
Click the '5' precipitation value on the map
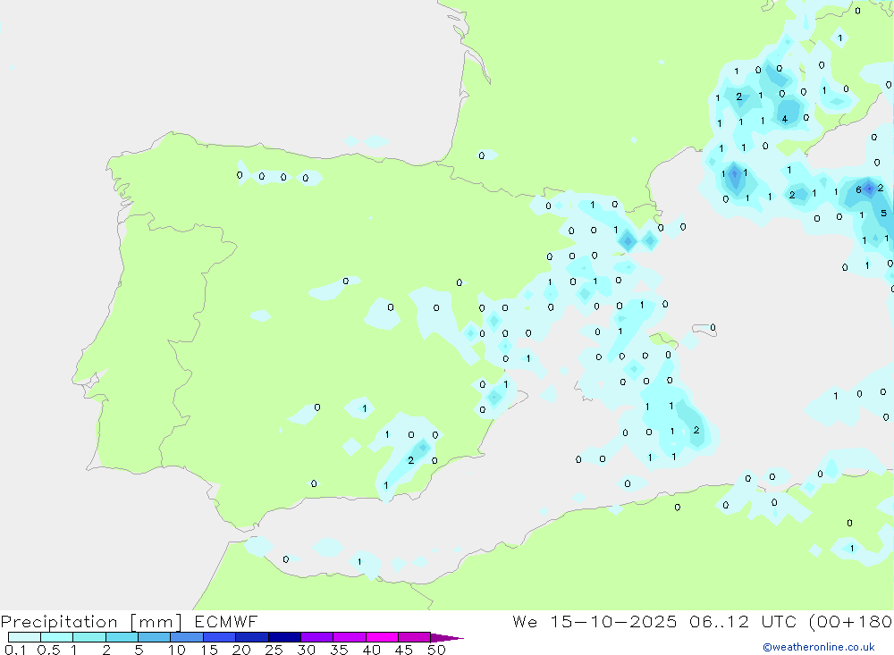point(884,214)
